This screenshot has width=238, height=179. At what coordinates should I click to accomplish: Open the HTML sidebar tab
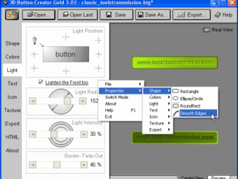[12, 137]
